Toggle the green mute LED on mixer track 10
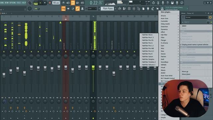Image resolution: width=213 pixels, height=120 pixels. pyautogui.click(x=66, y=52)
